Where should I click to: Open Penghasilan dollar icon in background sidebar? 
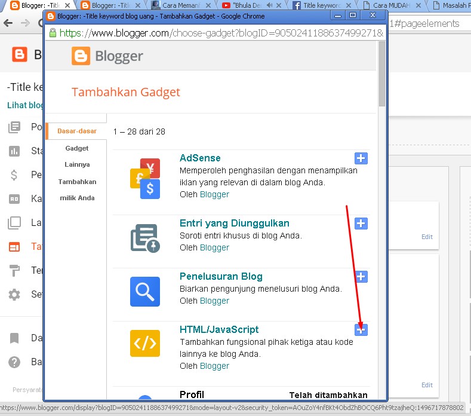point(14,175)
